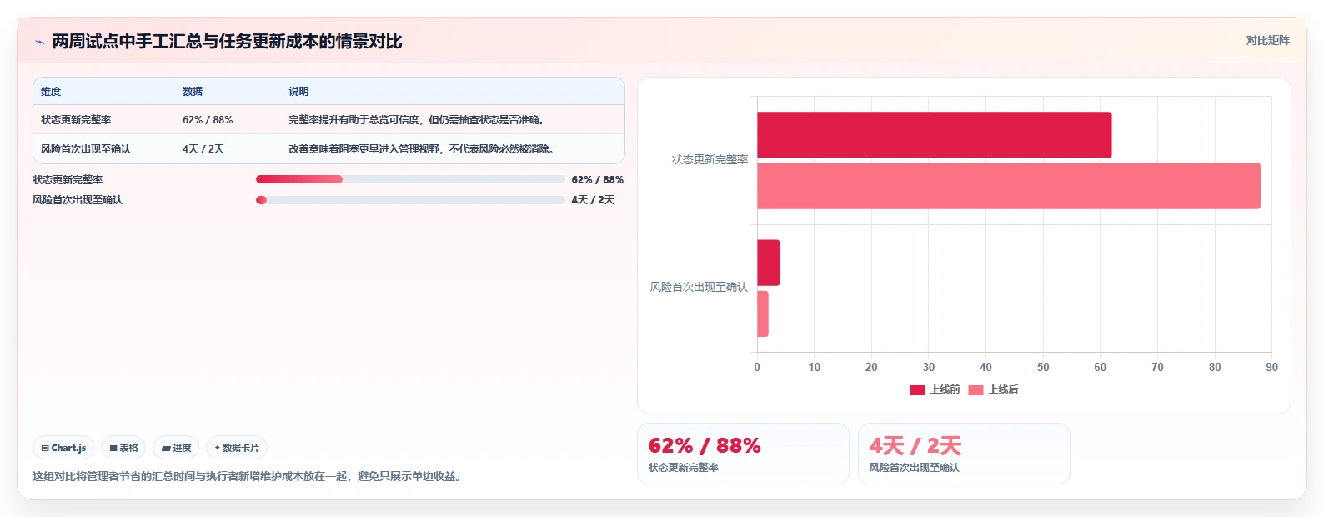
Task: Click the x-axis tick label 50
Action: click(1043, 367)
